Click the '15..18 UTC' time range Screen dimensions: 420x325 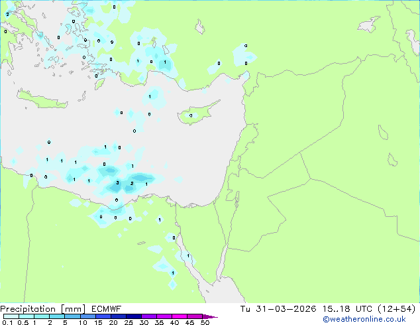point(347,309)
